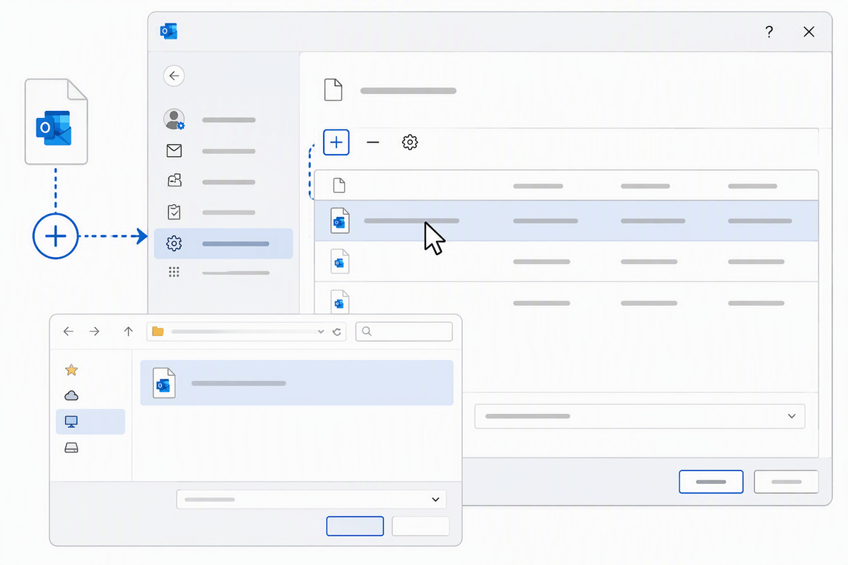Navigate forward in the file browser window
This screenshot has height=565, width=848.
click(95, 331)
